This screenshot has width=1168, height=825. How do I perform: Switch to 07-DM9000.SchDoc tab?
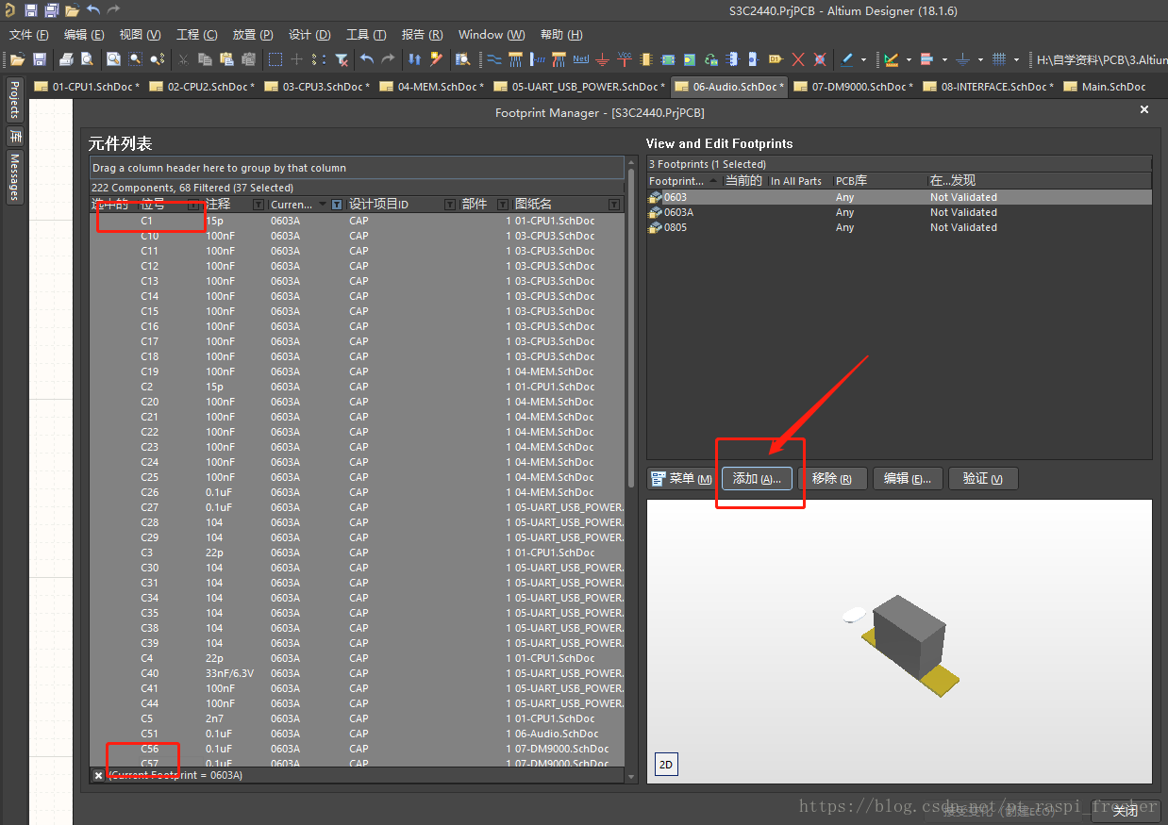tap(855, 87)
